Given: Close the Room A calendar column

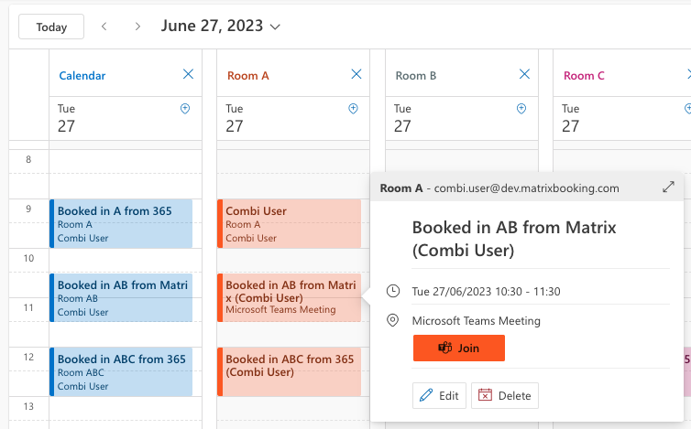Looking at the screenshot, I should (356, 75).
